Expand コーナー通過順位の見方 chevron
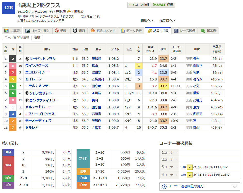Image resolution: width=243 pixels, height=193 pixels. pyautogui.click(x=235, y=186)
